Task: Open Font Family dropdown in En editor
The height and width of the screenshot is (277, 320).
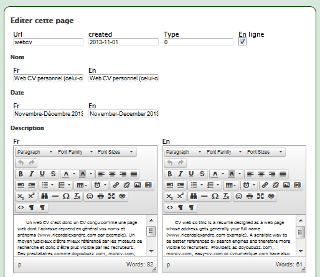Action: [224, 152]
